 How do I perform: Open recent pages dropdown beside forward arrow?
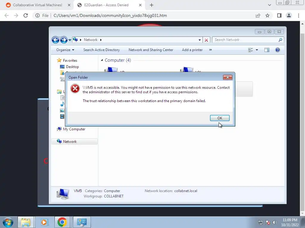70,40
